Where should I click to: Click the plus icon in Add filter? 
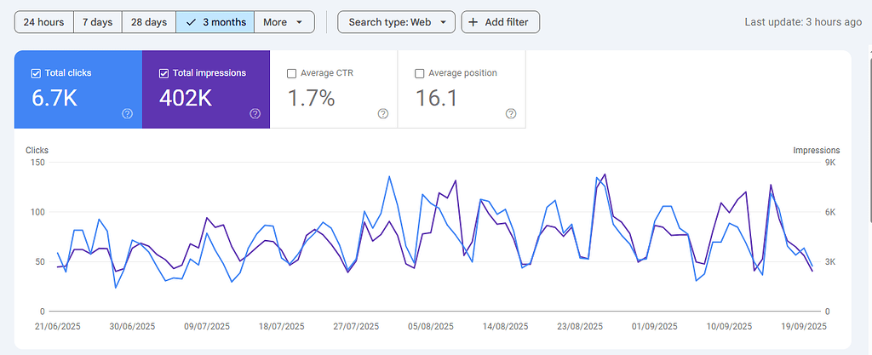(x=473, y=22)
